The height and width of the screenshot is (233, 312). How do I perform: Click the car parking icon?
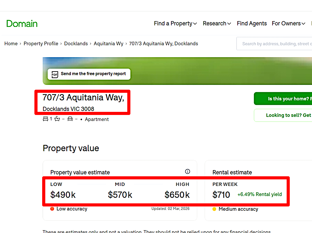[x=70, y=119]
